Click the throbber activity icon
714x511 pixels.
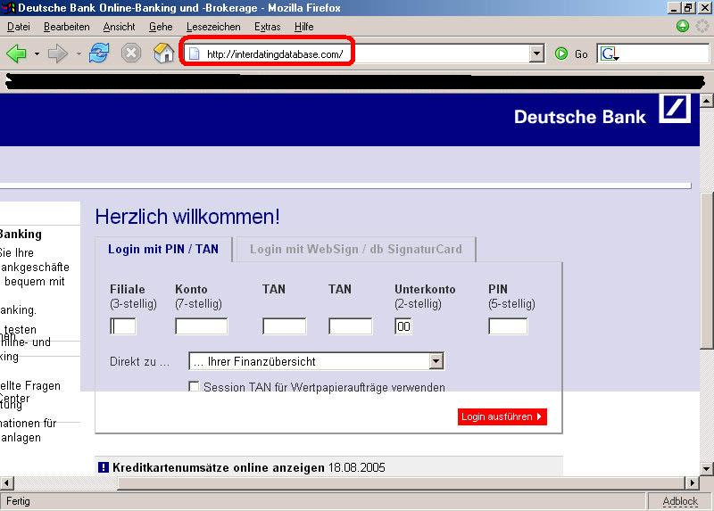pyautogui.click(x=703, y=26)
